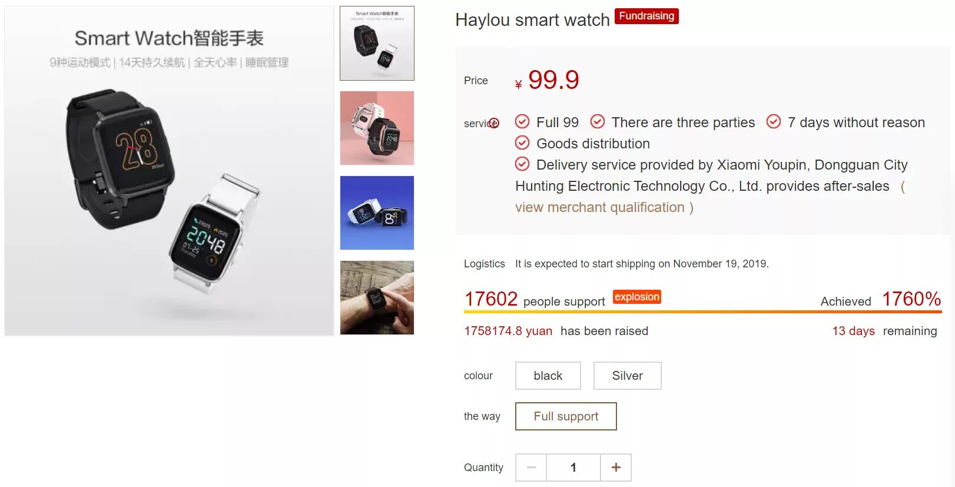This screenshot has height=487, width=955.
Task: Show the wrist-worn watch thumbnail
Action: tap(377, 297)
